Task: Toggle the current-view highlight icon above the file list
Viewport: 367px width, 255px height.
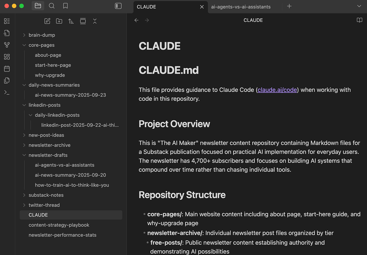Action: coord(83,21)
